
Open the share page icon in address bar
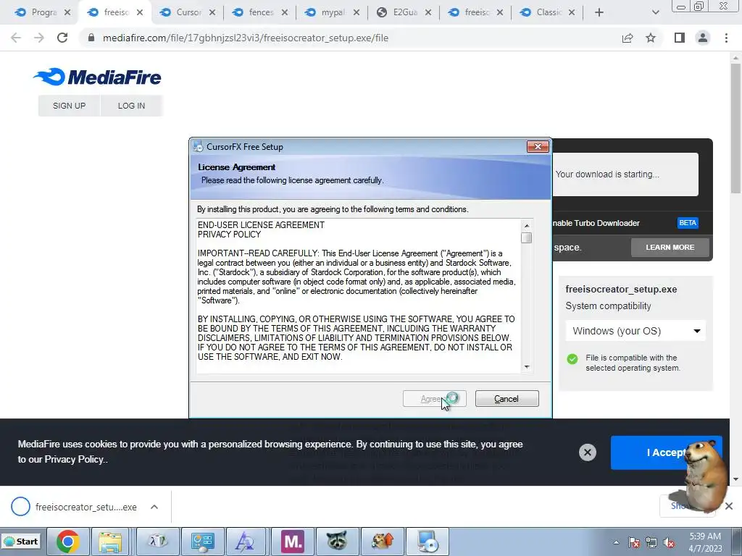(x=628, y=38)
